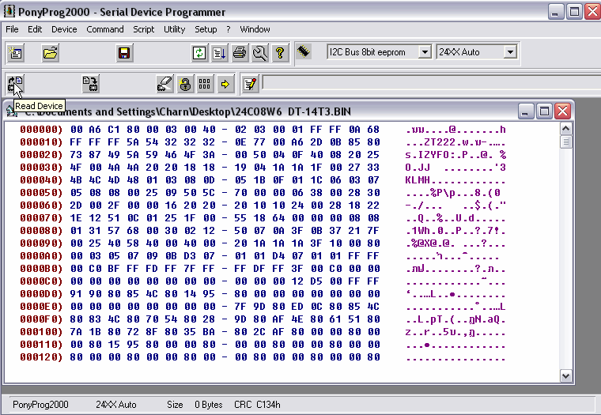Click address label 000000) in hex view
Viewport: 601px width, 415px height.
[x=41, y=130]
